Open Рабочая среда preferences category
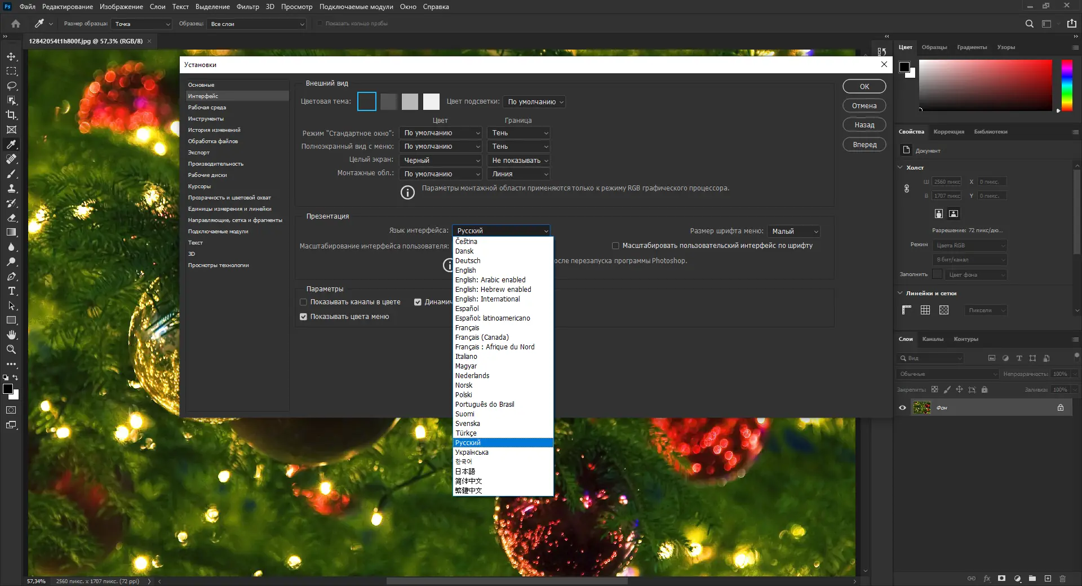Image resolution: width=1082 pixels, height=586 pixels. pos(237,108)
